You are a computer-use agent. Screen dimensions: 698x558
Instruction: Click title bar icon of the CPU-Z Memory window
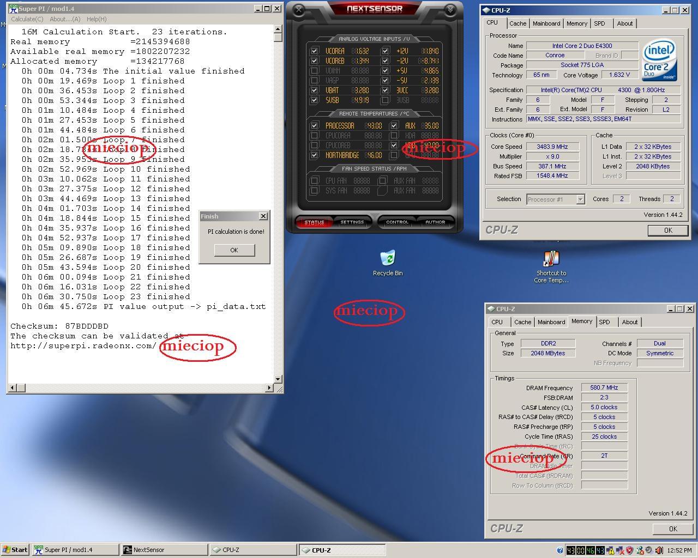(491, 309)
